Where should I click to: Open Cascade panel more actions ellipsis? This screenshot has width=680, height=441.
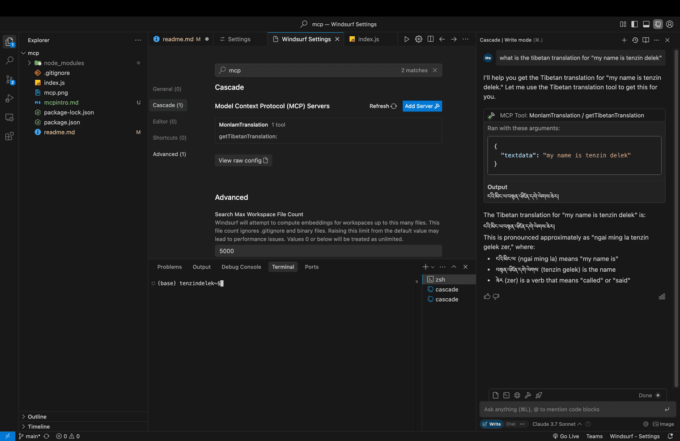(x=657, y=40)
